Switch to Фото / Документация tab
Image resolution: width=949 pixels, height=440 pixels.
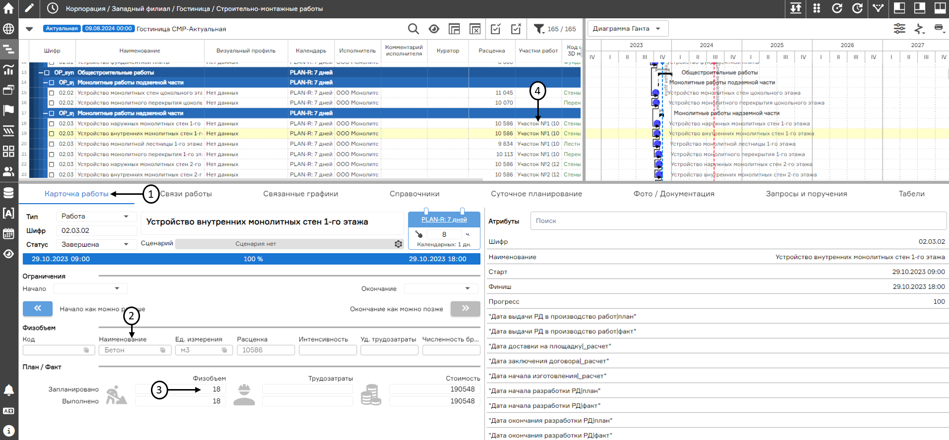(674, 194)
